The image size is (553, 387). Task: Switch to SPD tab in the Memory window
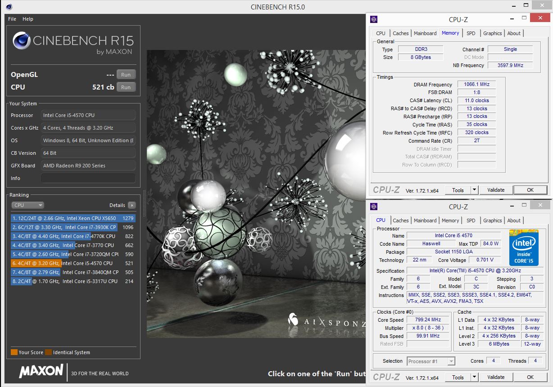coord(471,33)
